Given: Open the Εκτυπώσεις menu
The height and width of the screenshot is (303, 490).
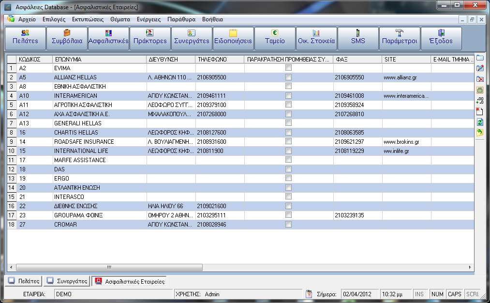Looking at the screenshot, I should pyautogui.click(x=88, y=19).
